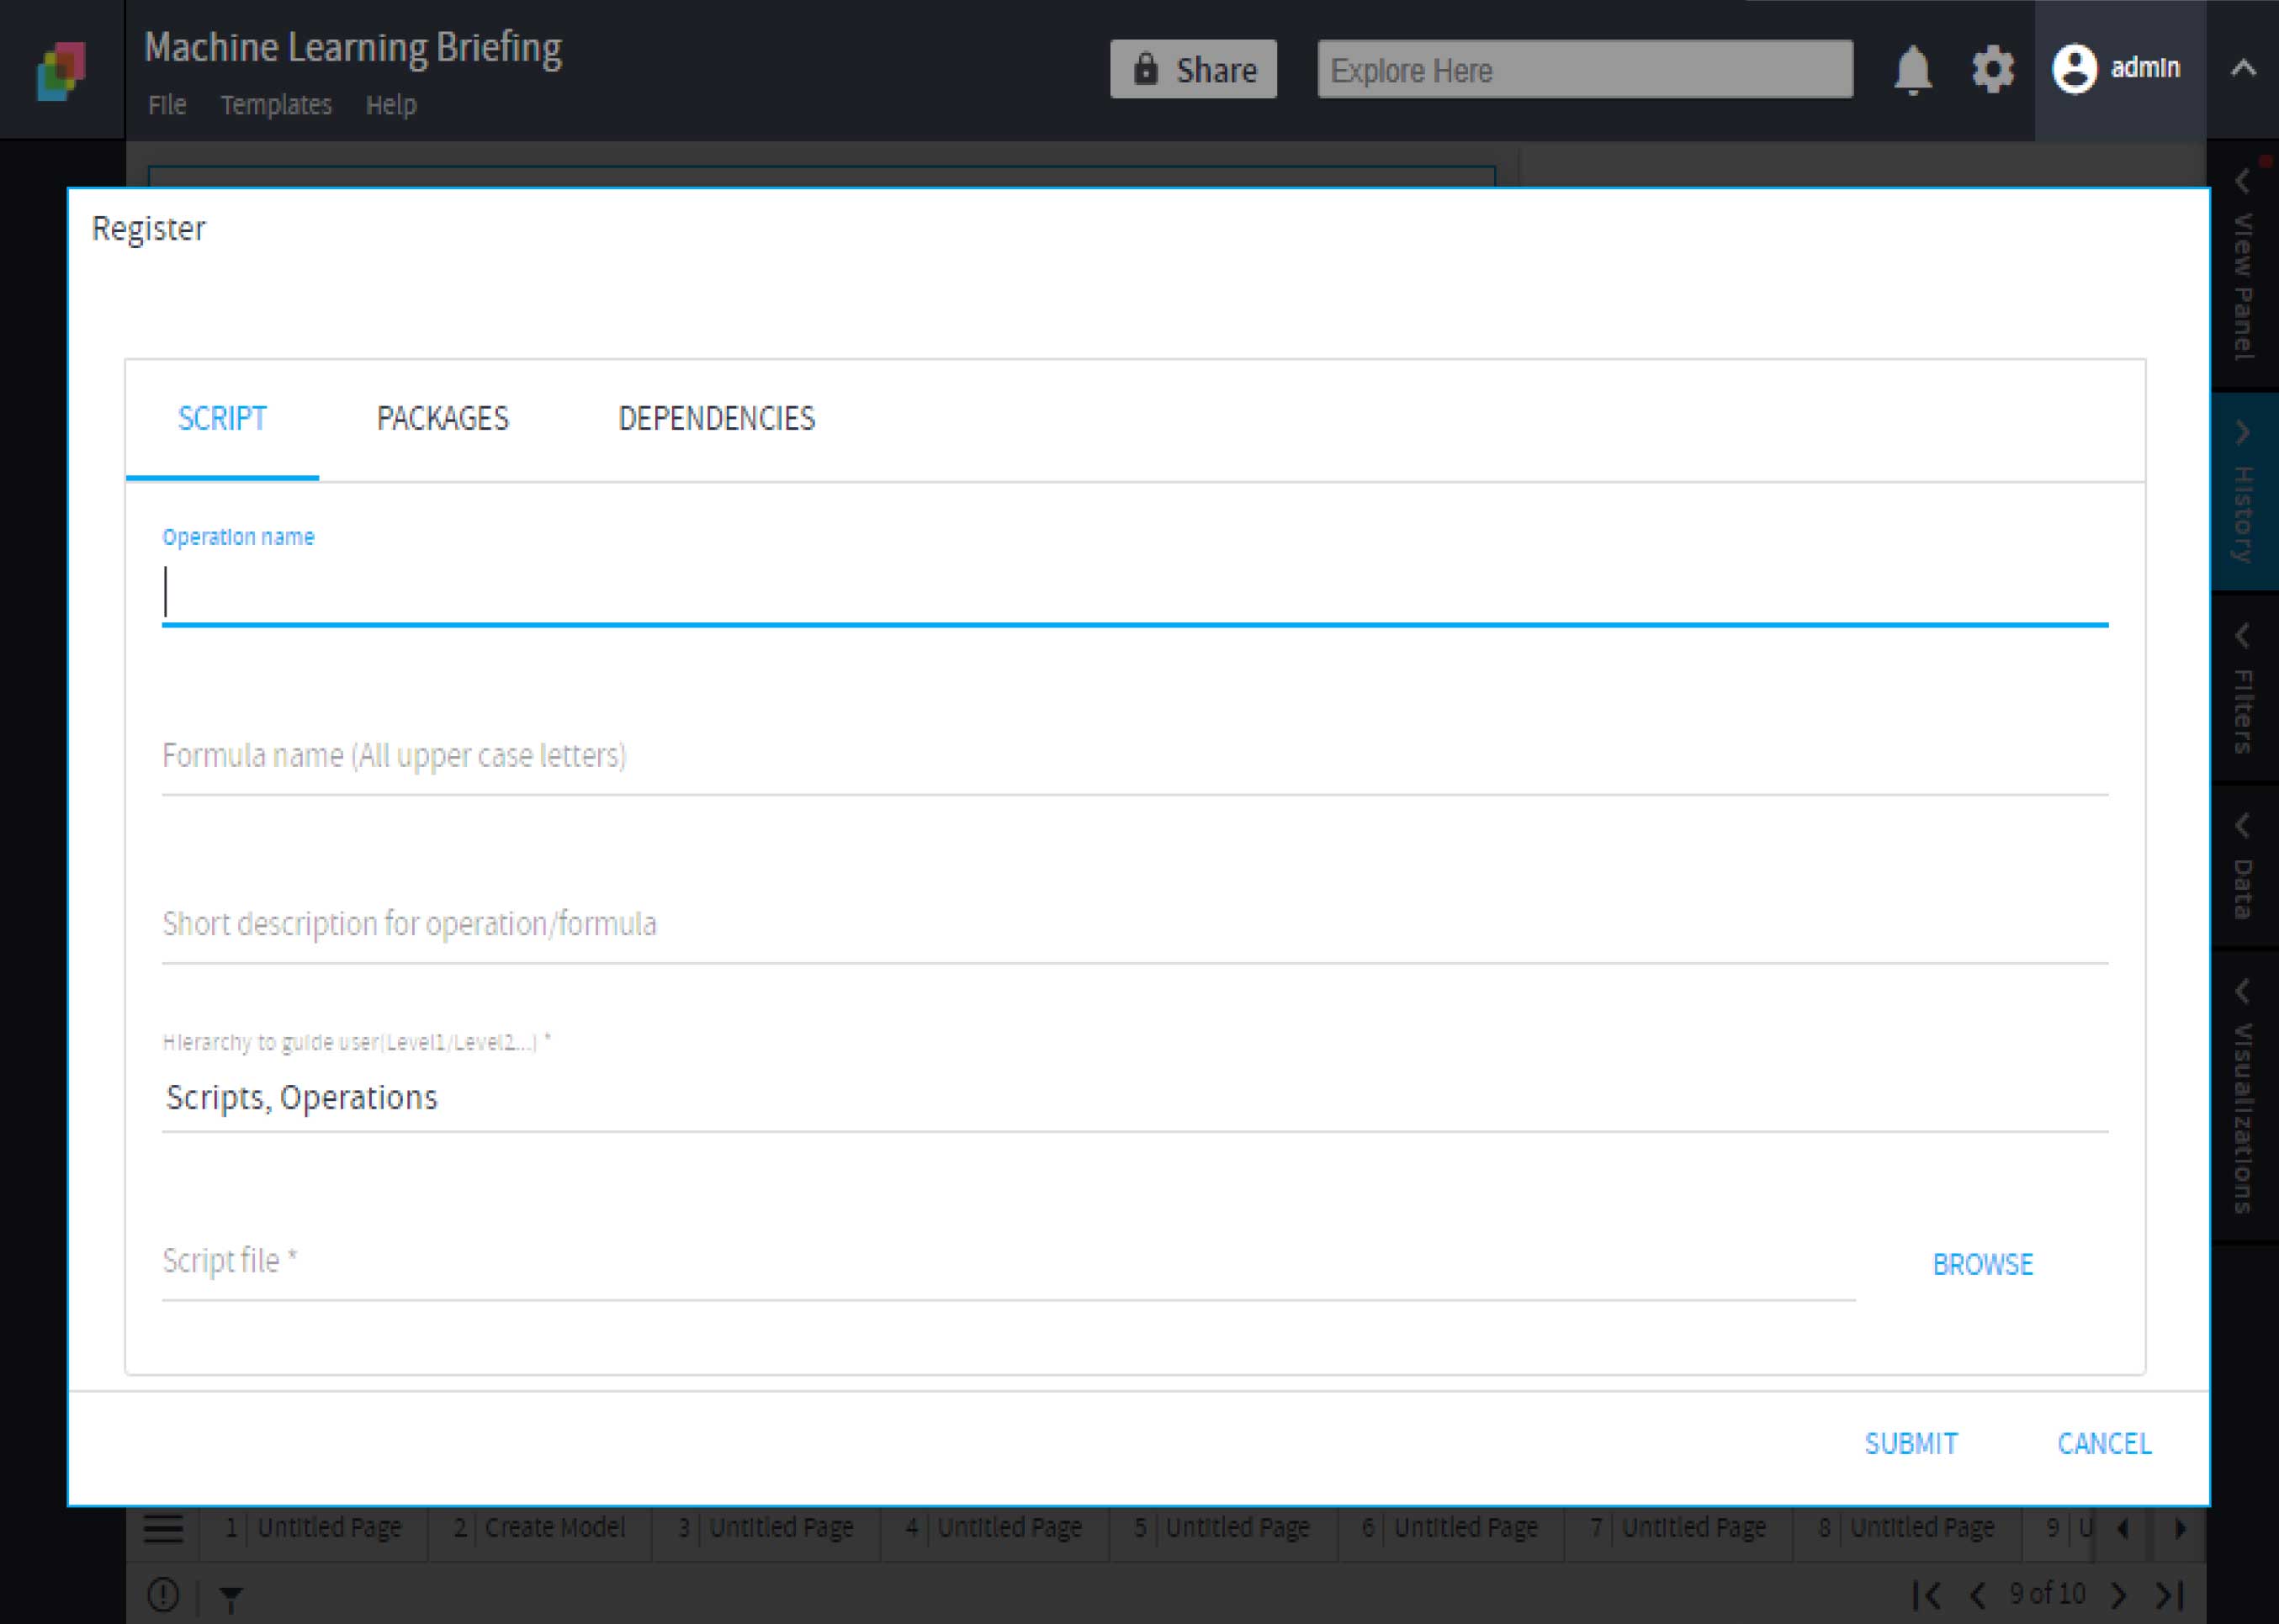This screenshot has width=2279, height=1624.
Task: Expand the Filters side panel
Action: point(2243,688)
